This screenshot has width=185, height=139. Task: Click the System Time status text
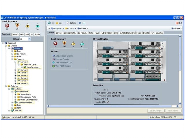[162, 117]
